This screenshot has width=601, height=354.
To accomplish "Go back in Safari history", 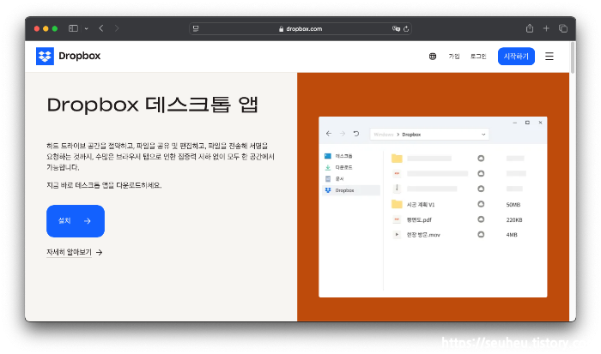I will [101, 28].
